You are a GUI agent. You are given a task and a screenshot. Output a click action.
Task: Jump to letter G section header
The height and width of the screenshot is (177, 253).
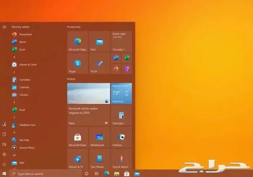click(x=14, y=133)
